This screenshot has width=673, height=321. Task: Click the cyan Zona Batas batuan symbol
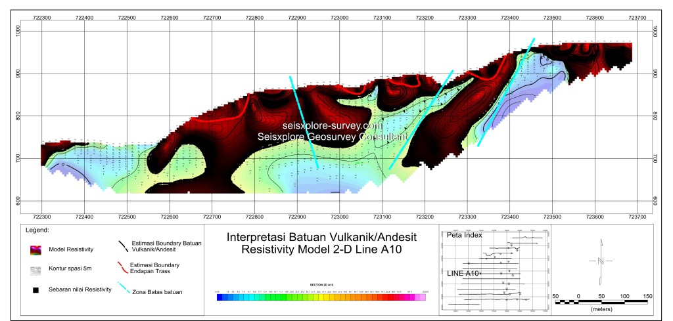click(x=122, y=288)
